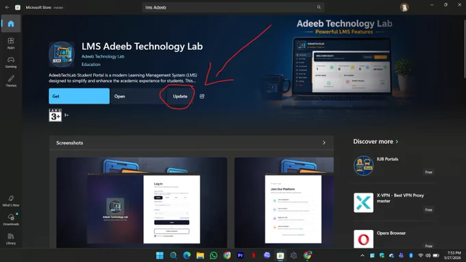
Task: Click the share icon next to Update
Action: pyautogui.click(x=202, y=96)
